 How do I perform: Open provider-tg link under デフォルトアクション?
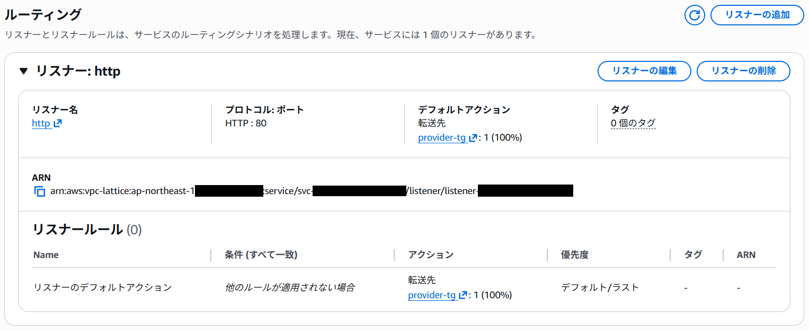point(442,138)
